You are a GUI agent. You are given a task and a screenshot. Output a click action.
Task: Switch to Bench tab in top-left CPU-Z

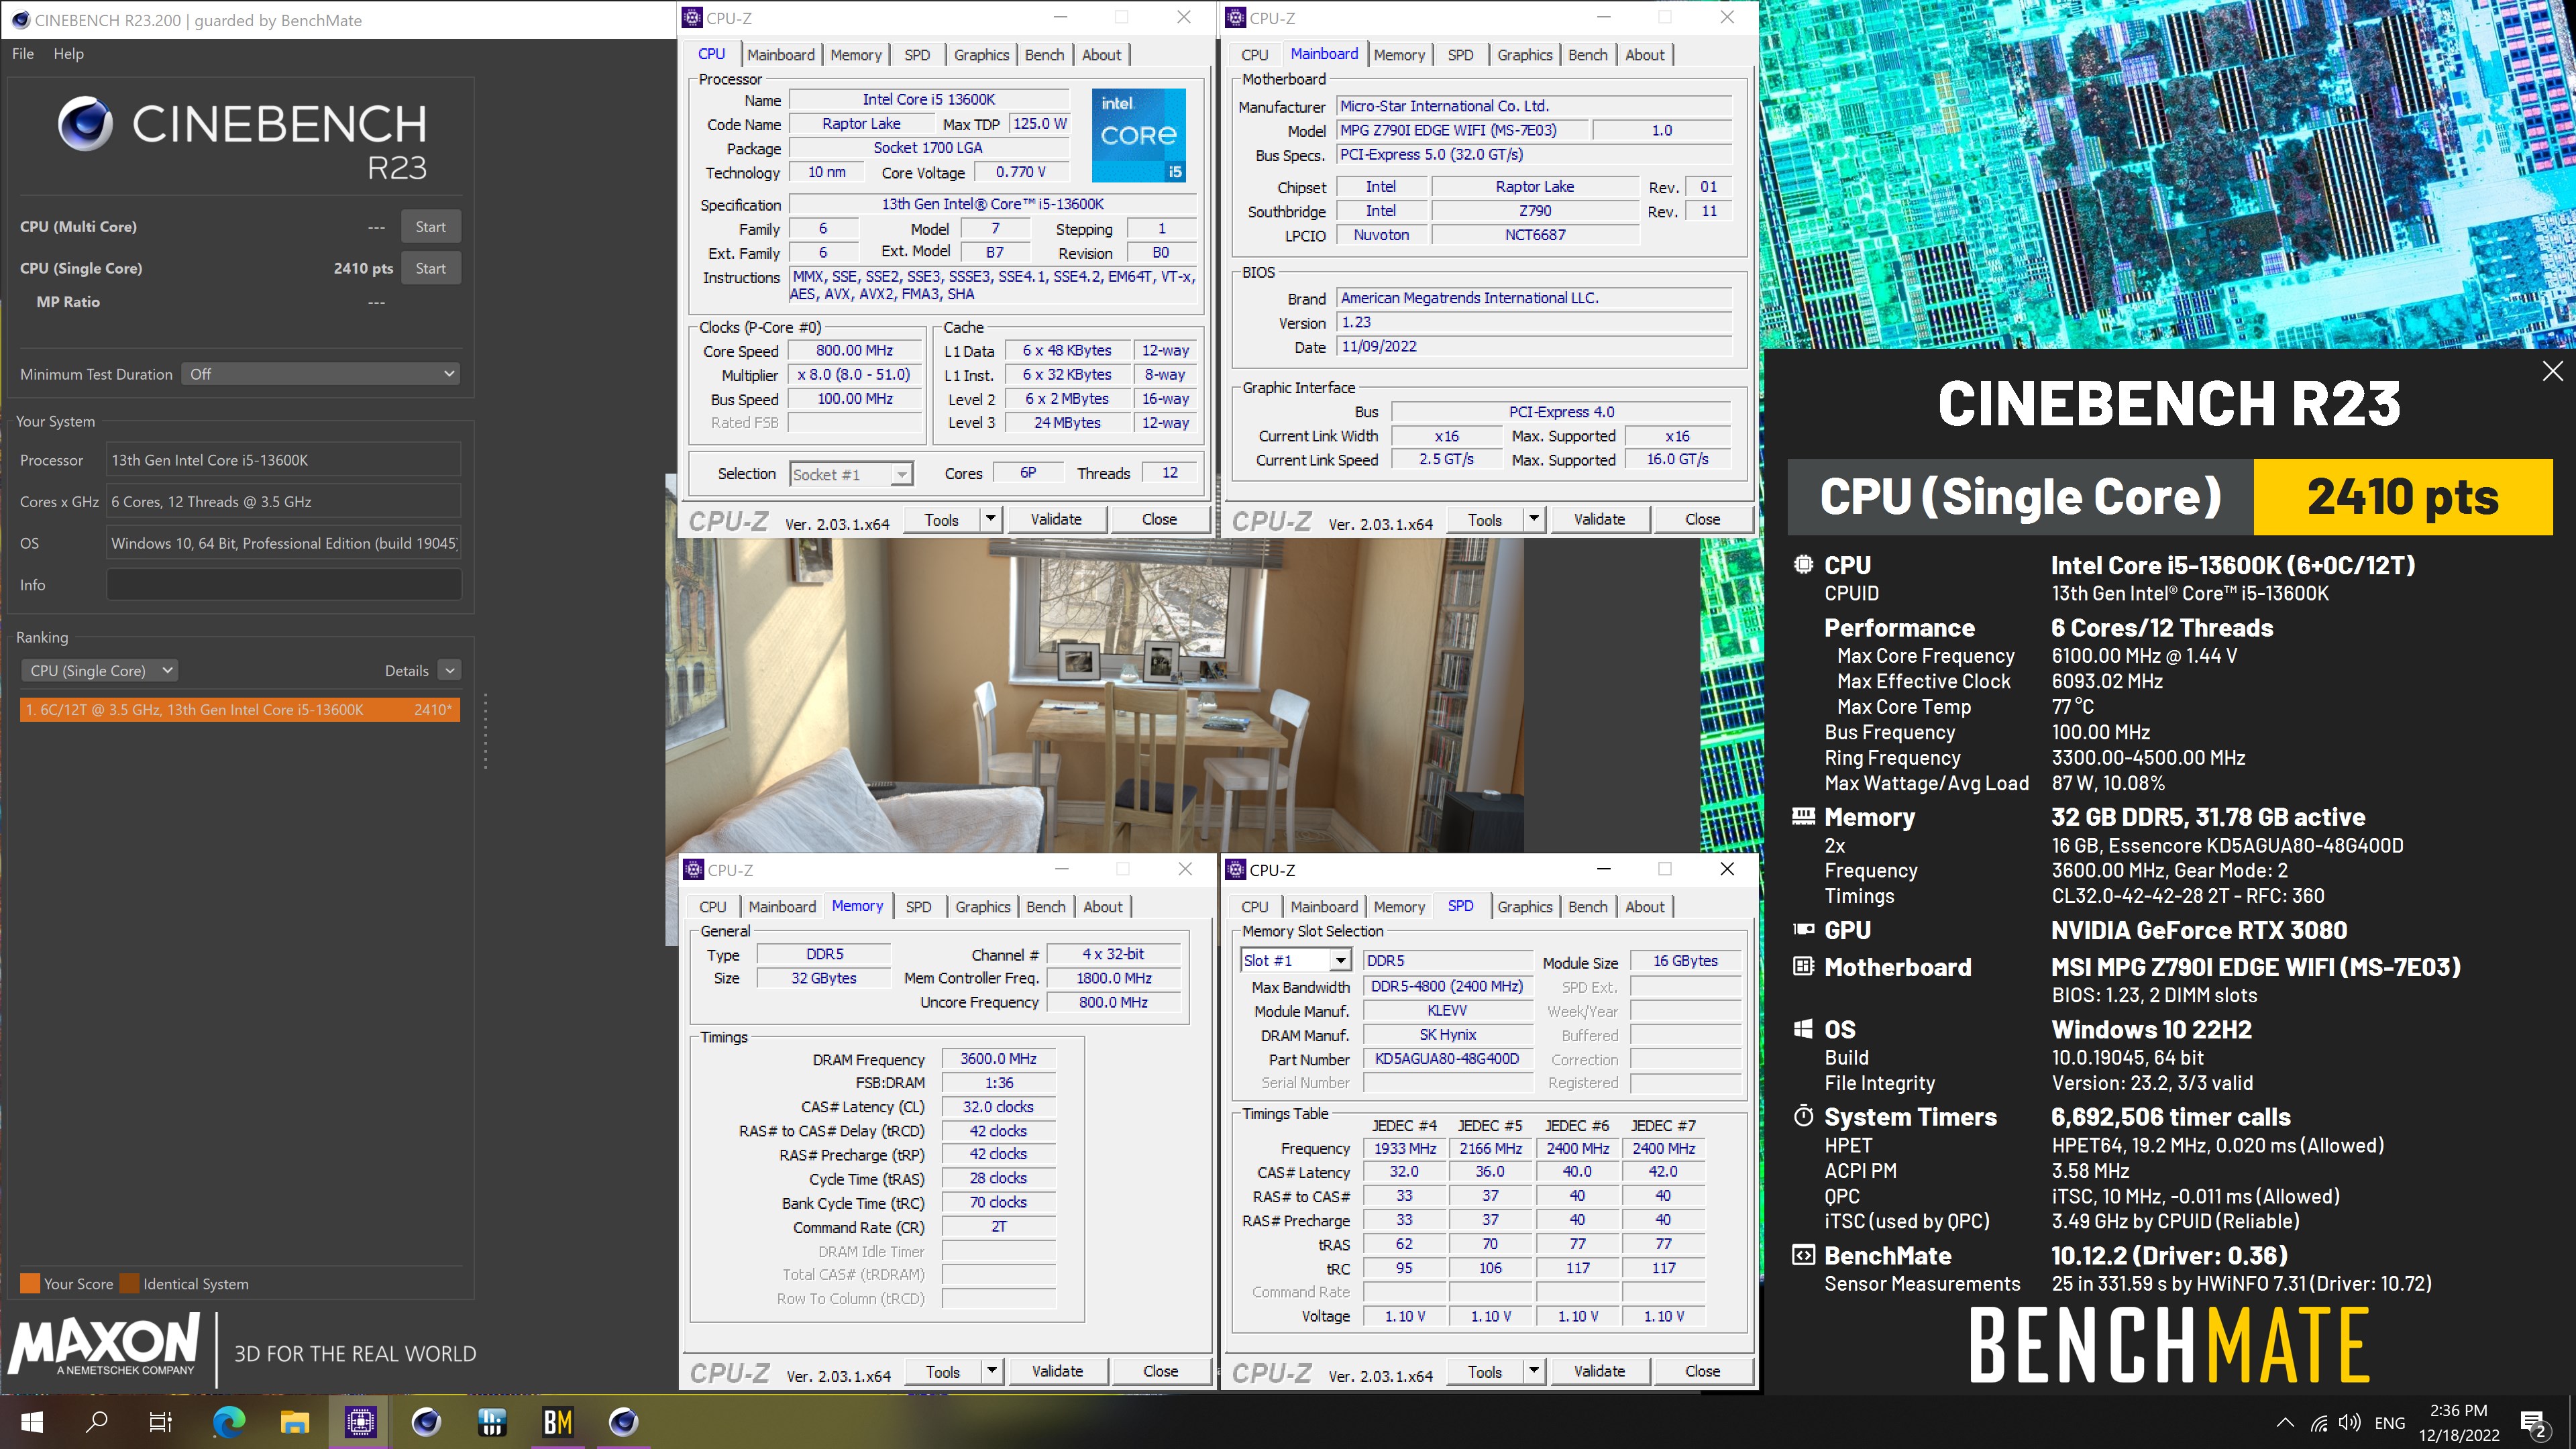pos(1044,55)
